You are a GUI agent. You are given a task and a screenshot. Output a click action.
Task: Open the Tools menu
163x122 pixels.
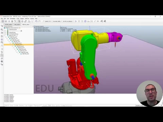pyautogui.click(x=18, y=19)
